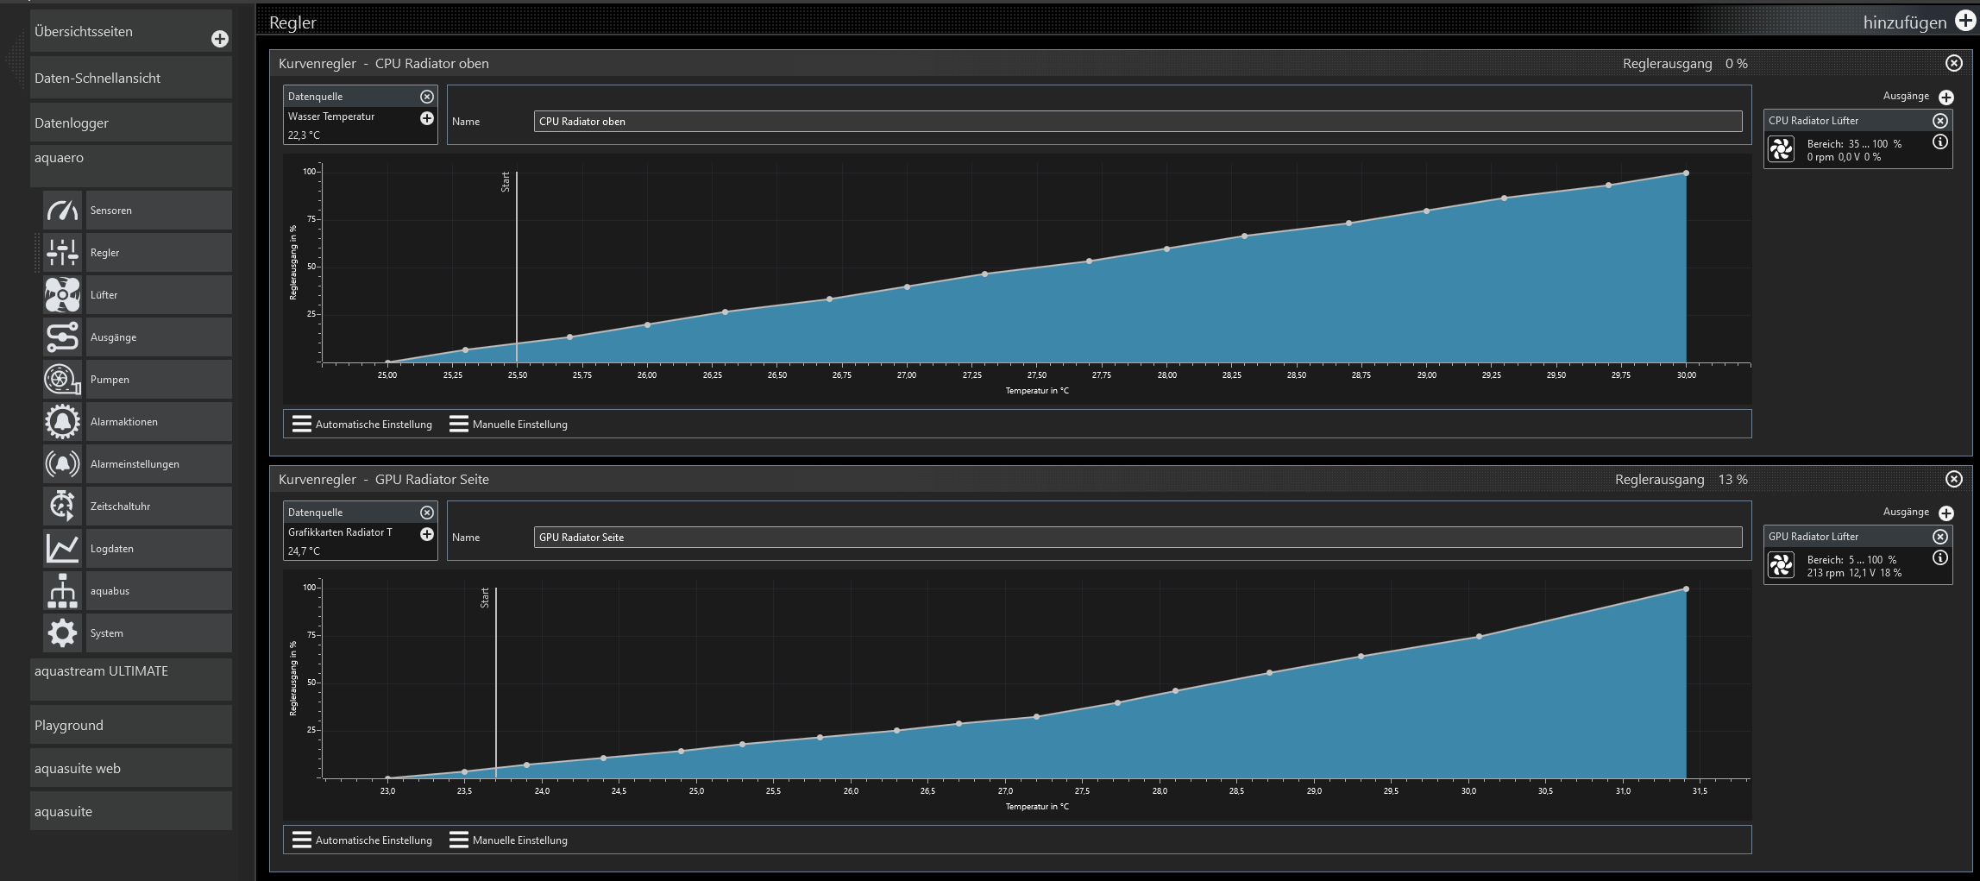Remove Wasser Temperatur data source
Image resolution: width=1980 pixels, height=881 pixels.
point(427,97)
